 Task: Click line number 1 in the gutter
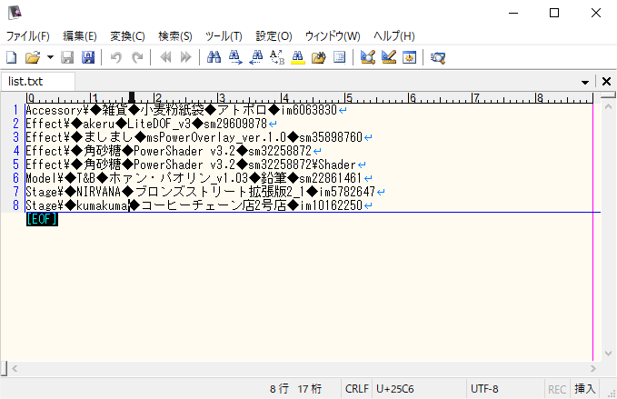tap(15, 110)
